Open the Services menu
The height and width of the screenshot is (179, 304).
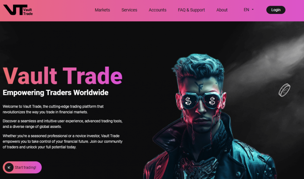(129, 10)
